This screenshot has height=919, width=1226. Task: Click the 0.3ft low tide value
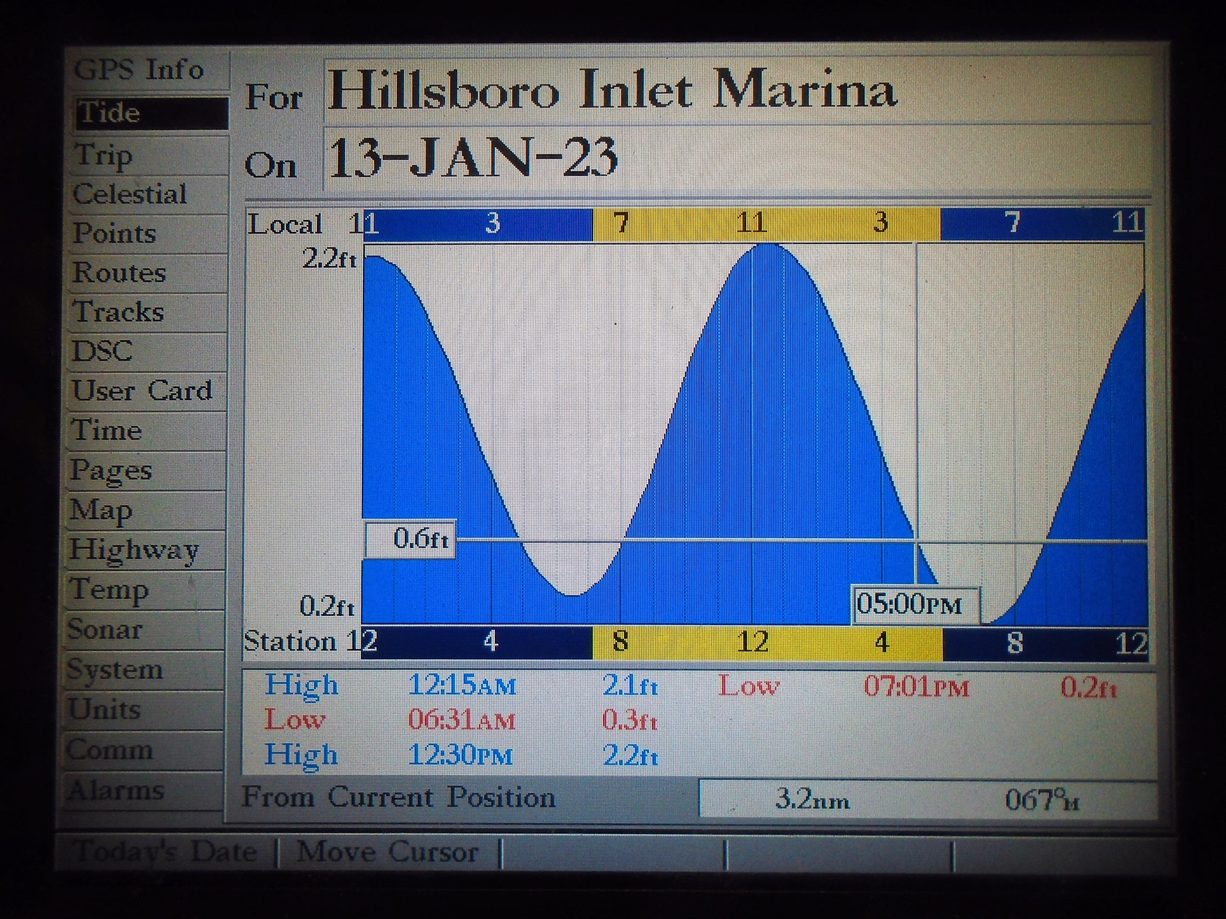(x=630, y=721)
